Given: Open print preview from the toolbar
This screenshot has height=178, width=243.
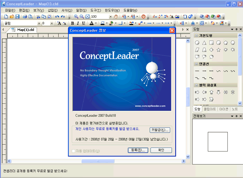Looking at the screenshot, I should tap(31, 16).
